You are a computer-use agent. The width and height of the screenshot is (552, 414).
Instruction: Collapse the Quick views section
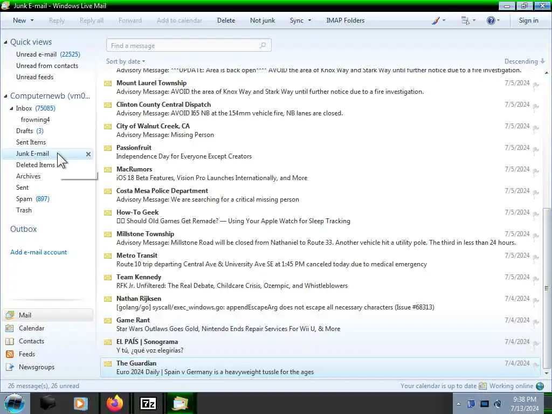tap(5, 42)
